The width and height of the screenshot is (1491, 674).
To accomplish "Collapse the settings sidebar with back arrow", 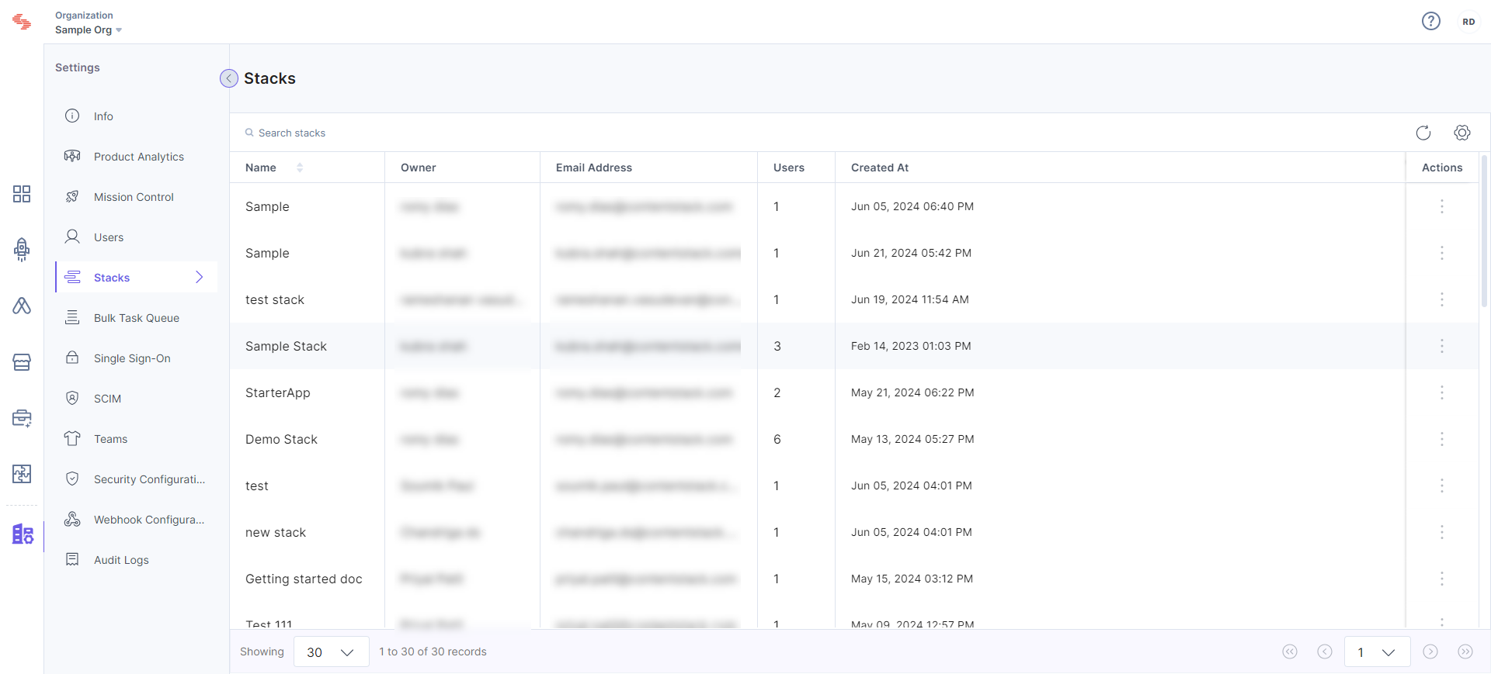I will [x=229, y=78].
